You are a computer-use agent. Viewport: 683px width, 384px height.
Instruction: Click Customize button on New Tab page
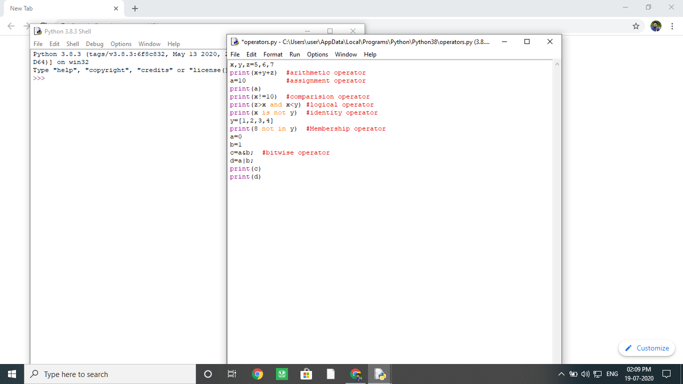click(647, 348)
